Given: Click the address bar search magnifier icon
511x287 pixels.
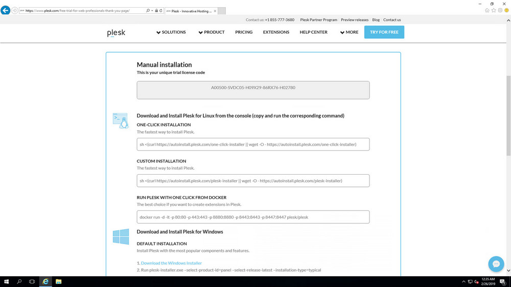Looking at the screenshot, I should point(148,11).
